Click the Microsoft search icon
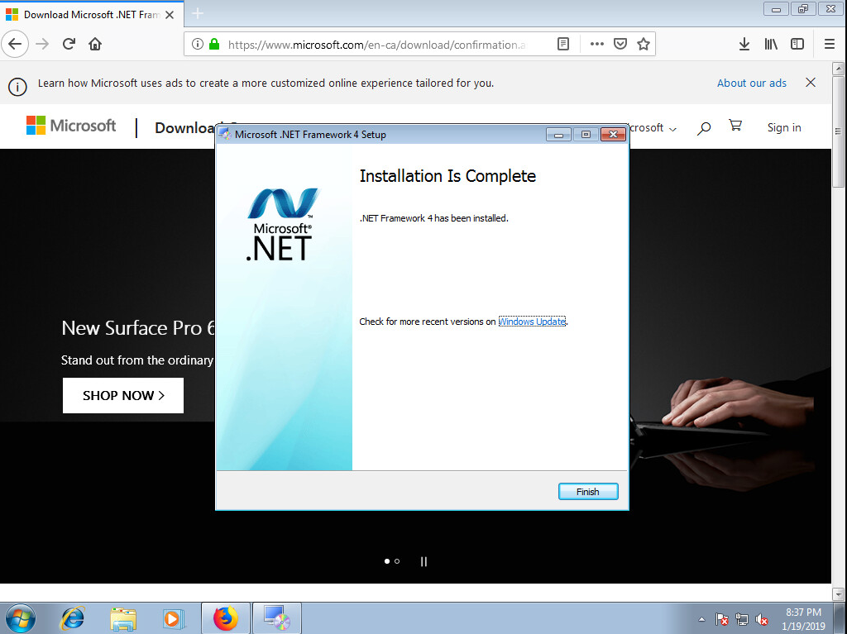847x634 pixels. click(704, 128)
